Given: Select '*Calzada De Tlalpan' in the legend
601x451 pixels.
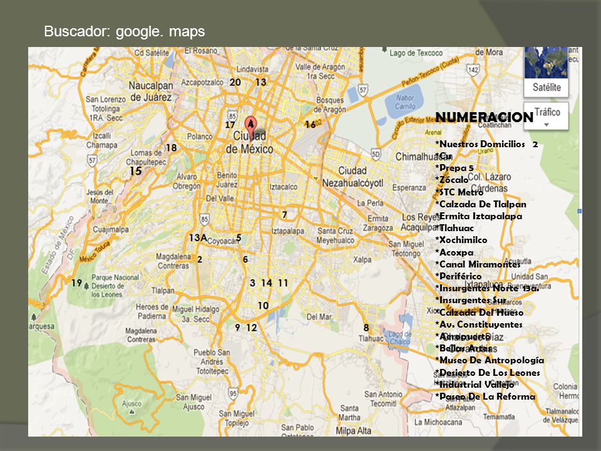Looking at the screenshot, I should click(481, 204).
